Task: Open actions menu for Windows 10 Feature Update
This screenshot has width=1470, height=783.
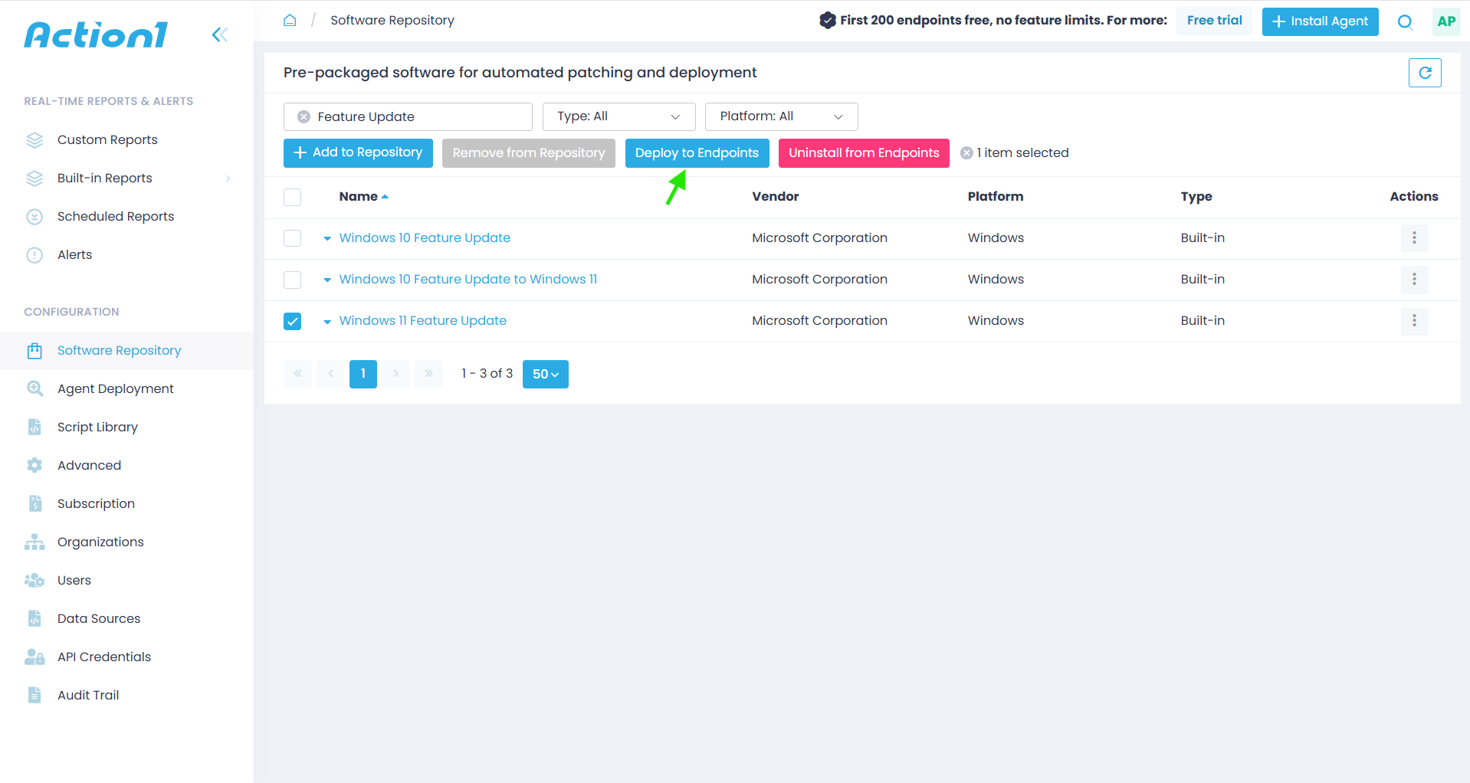Action: [x=1414, y=238]
